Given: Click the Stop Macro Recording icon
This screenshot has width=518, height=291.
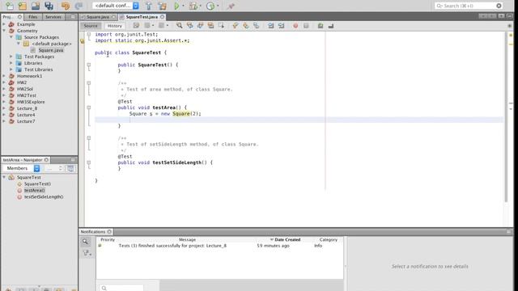Looking at the screenshot, I should tap(306, 26).
